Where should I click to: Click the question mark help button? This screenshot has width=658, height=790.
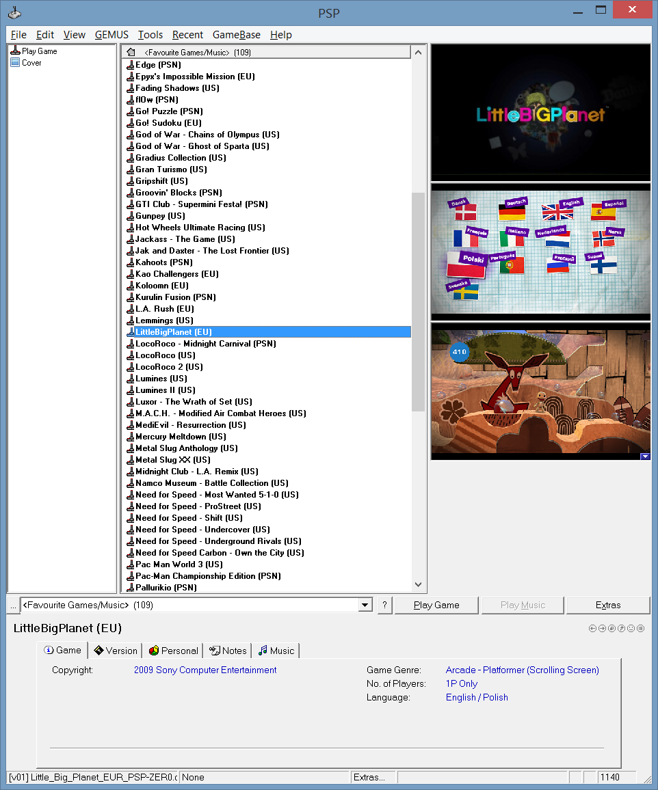click(x=384, y=605)
